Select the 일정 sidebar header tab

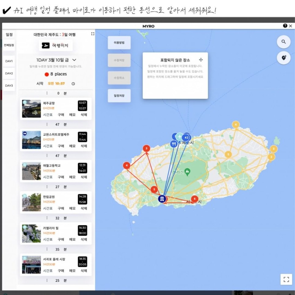click(9, 35)
